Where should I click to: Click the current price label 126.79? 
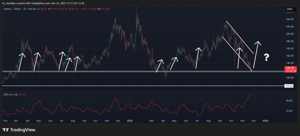pos(290,68)
